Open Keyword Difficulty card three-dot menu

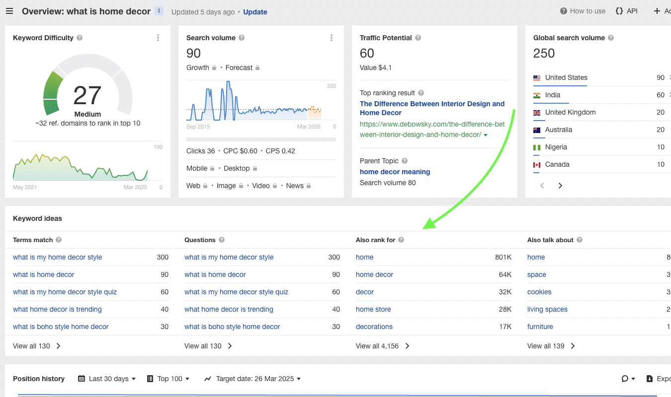pyautogui.click(x=158, y=38)
